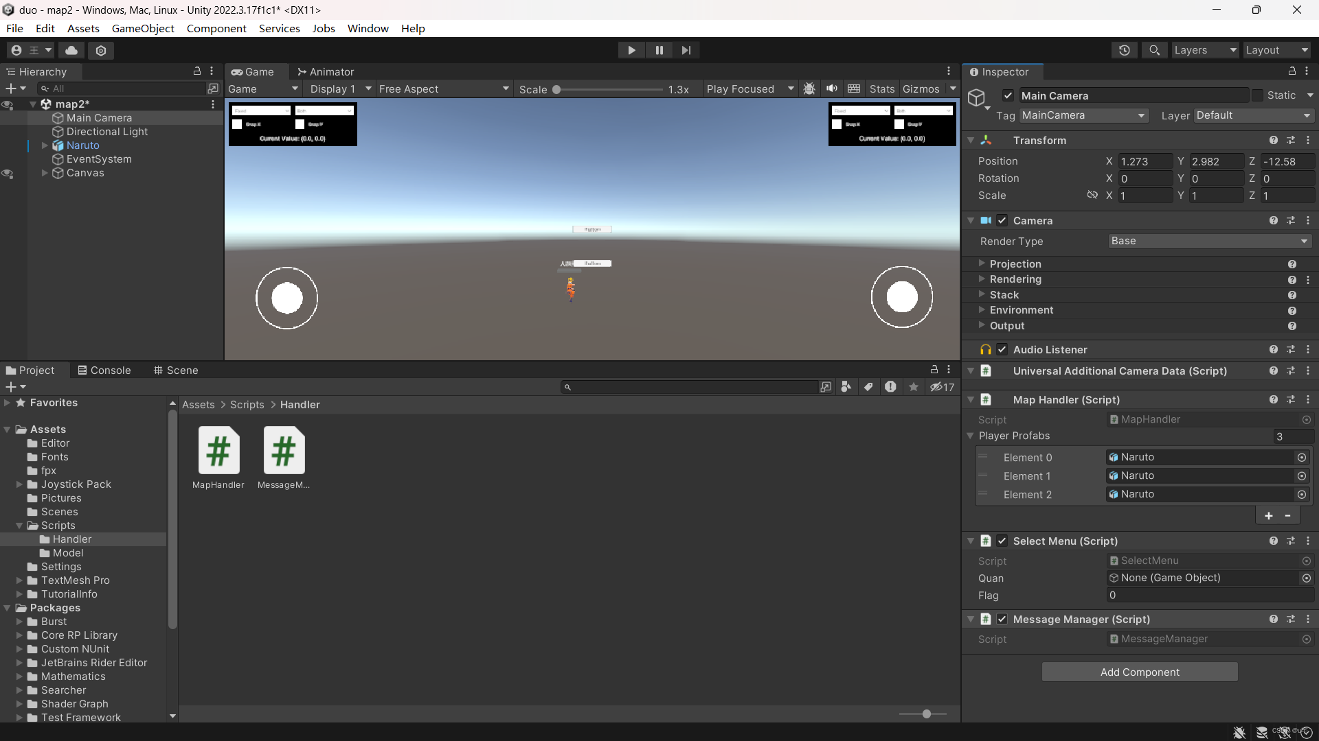This screenshot has height=741, width=1319.
Task: Open the Render Type Base dropdown
Action: [x=1209, y=241]
